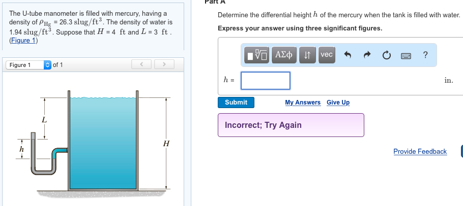Click the h answer input box

[265, 80]
